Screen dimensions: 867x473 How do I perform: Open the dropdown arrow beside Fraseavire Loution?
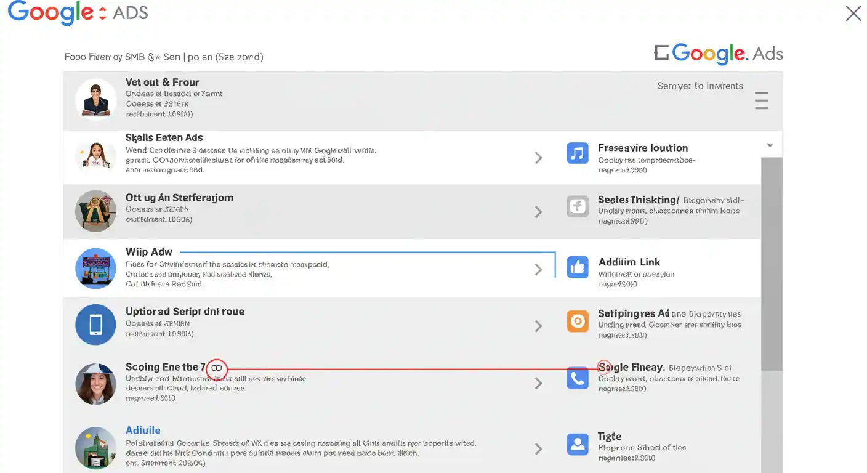pyautogui.click(x=769, y=145)
